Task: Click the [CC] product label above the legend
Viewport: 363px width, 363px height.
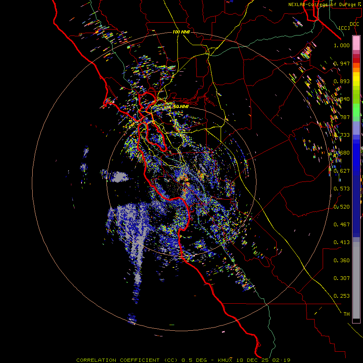Action: coord(344,28)
